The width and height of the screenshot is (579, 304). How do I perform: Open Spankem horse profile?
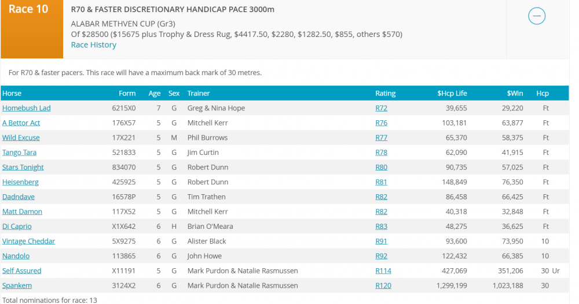[17, 286]
